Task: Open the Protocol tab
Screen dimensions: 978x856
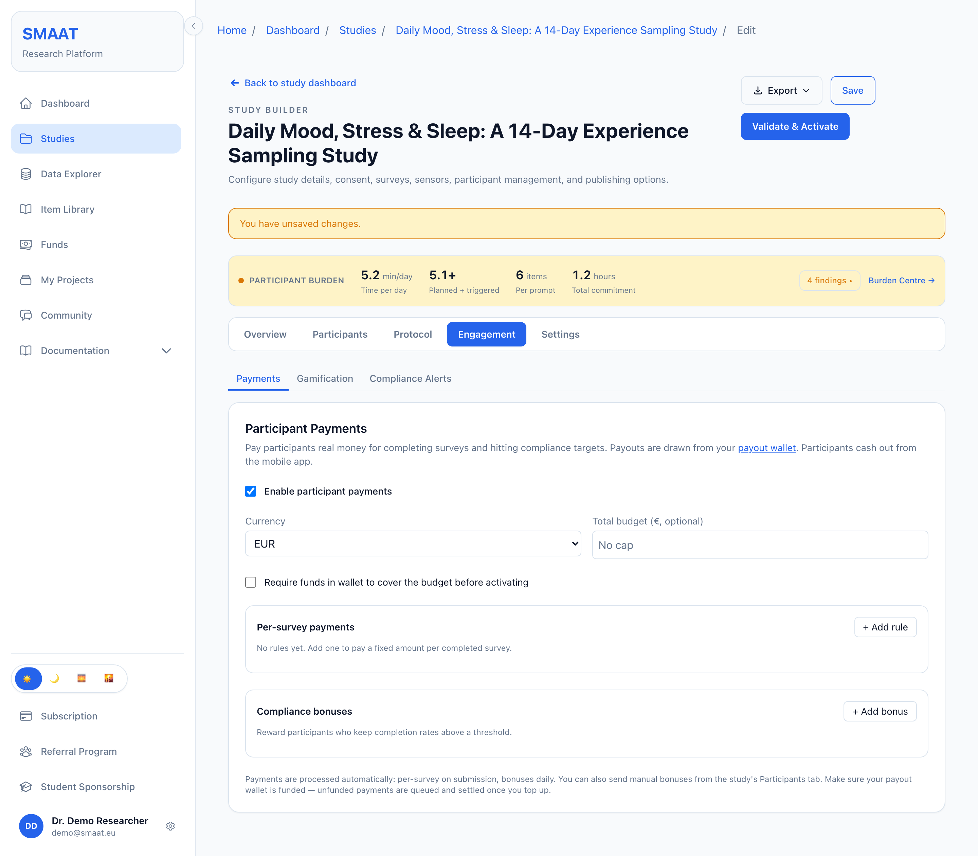Action: coord(413,334)
